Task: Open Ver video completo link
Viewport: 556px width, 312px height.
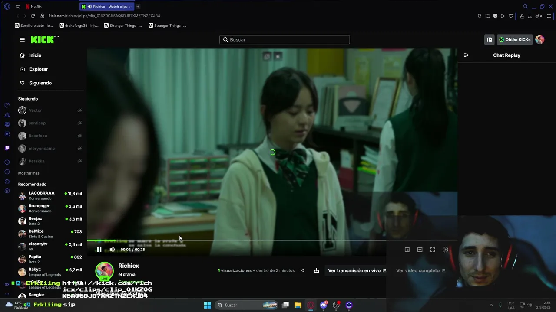Action: 420,270
